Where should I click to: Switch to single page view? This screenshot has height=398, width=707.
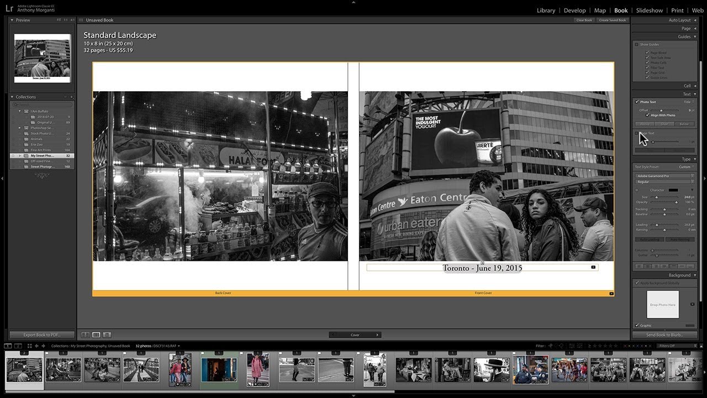(x=107, y=334)
